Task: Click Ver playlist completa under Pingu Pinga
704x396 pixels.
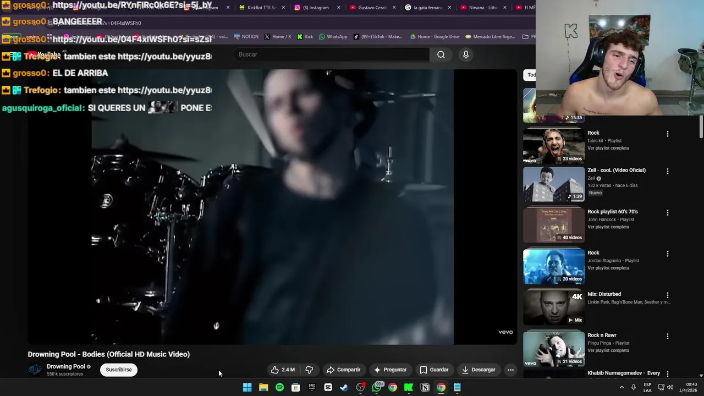Action: pyautogui.click(x=608, y=350)
